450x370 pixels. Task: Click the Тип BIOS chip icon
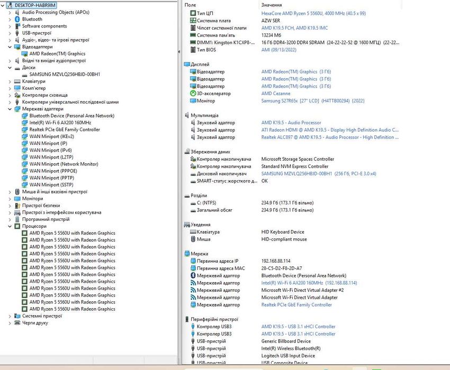tap(193, 50)
